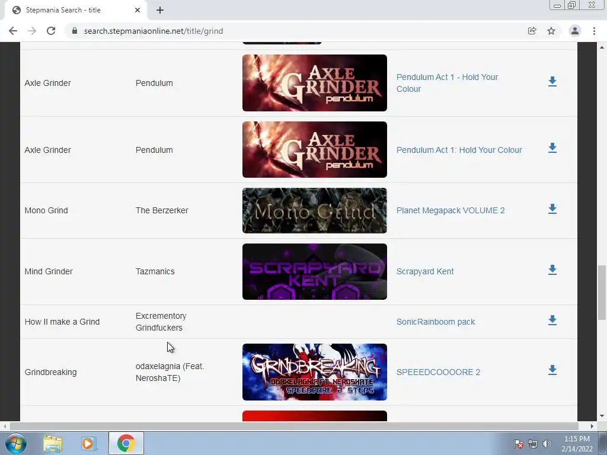
Task: Click horizontal scrollbar right arrow
Action: click(x=592, y=426)
